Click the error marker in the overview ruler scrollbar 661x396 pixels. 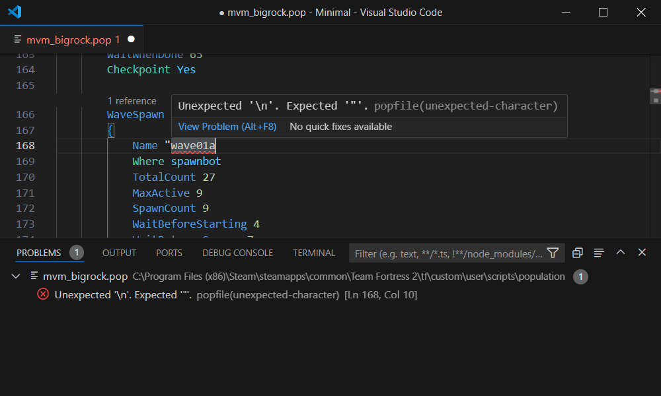(655, 91)
